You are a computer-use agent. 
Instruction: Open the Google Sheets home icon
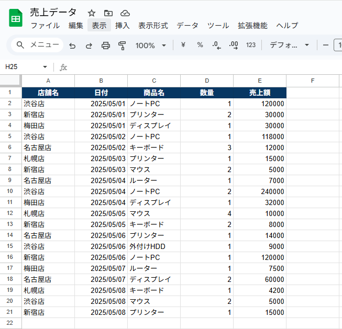[16, 18]
